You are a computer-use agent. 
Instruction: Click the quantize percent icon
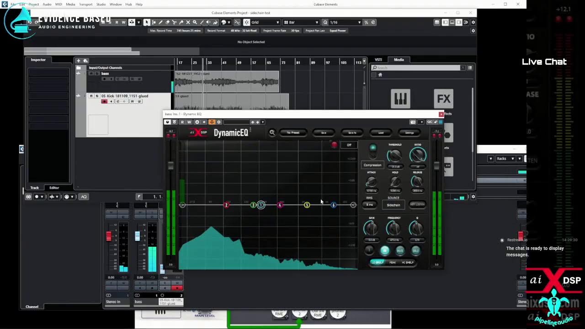[367, 22]
